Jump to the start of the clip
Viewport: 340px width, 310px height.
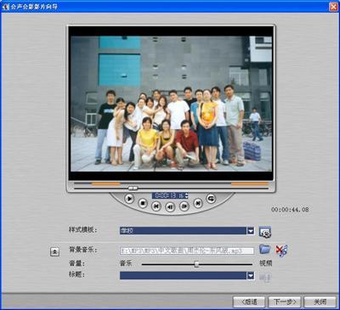click(156, 206)
